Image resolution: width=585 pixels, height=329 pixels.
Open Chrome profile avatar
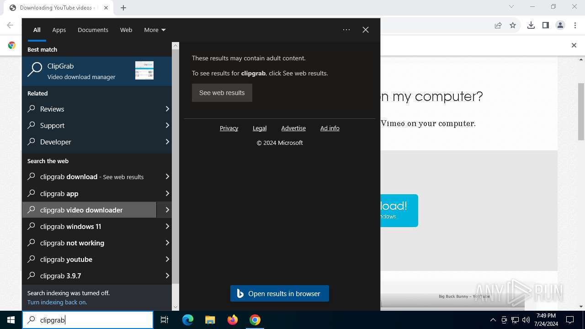point(560,25)
